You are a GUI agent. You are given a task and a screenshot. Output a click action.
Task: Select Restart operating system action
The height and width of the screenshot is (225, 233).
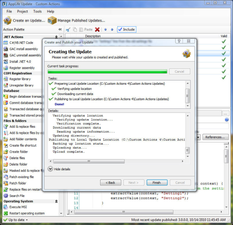(x=24, y=213)
